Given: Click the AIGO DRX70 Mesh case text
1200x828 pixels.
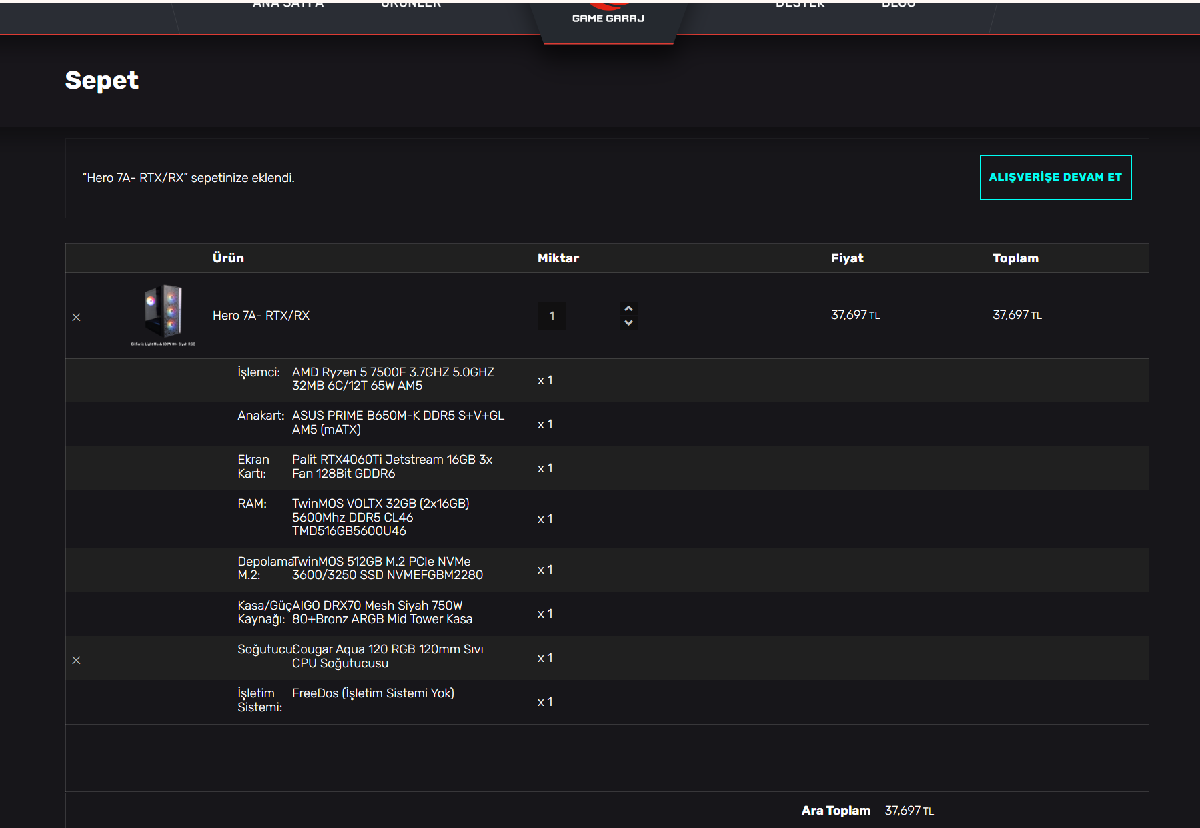Looking at the screenshot, I should [382, 612].
